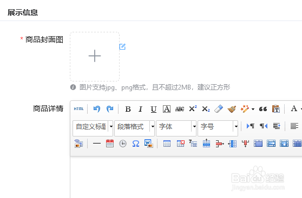Set text direction right-to-left
The image size is (302, 198).
click(x=264, y=126)
